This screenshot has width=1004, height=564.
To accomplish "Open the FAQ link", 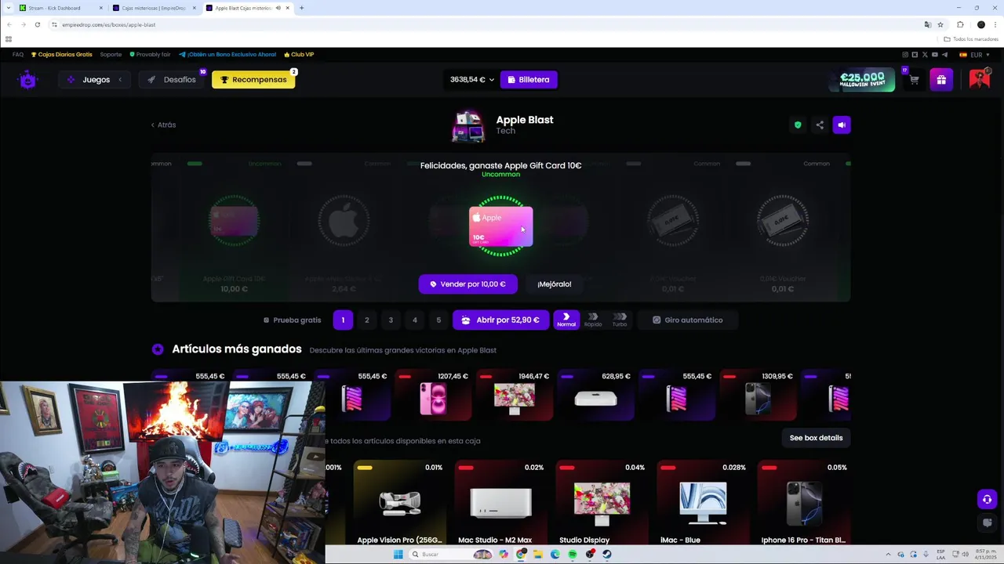I will pos(18,54).
